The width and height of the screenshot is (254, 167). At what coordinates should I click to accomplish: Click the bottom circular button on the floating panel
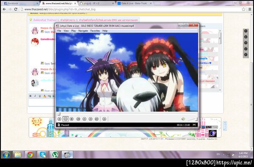[x=246, y=55]
